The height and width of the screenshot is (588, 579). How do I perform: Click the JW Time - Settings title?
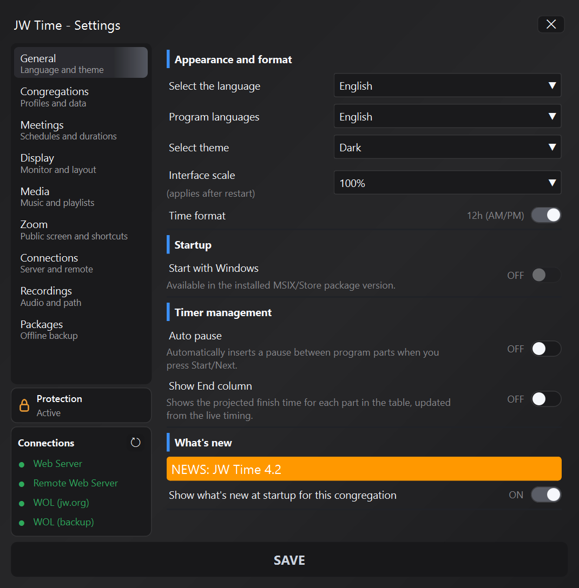[x=67, y=25]
